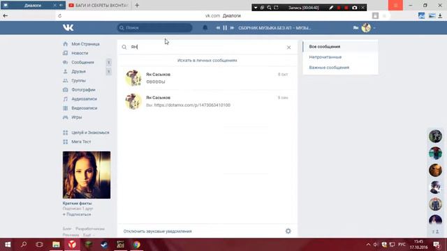Click '+ Подписаться' under the ad

tap(77, 214)
